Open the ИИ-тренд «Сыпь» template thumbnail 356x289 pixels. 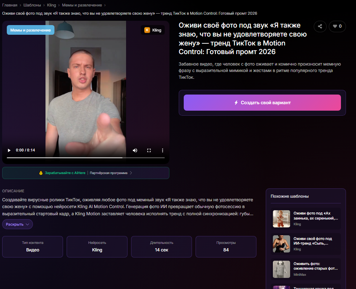(281, 244)
